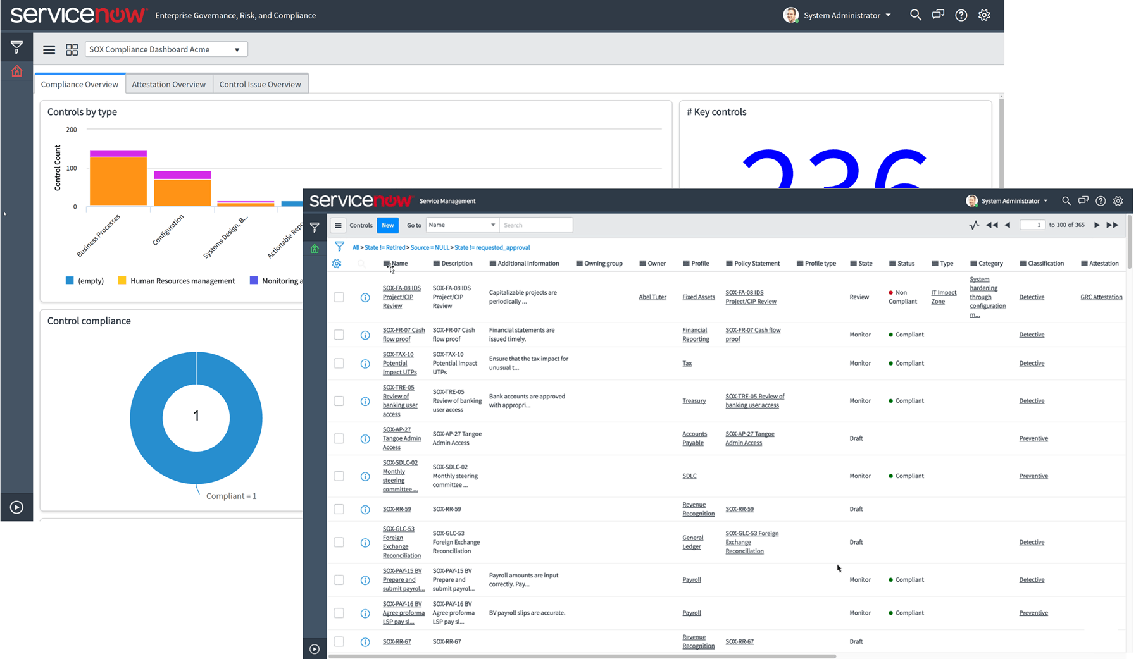Image resolution: width=1136 pixels, height=659 pixels.
Task: Open the Description column header menu
Action: point(436,264)
